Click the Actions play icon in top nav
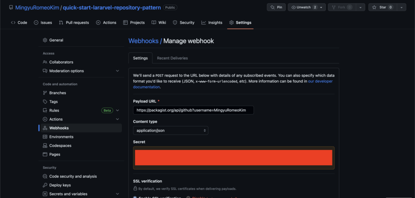The width and height of the screenshot is (415, 198). pos(98,23)
